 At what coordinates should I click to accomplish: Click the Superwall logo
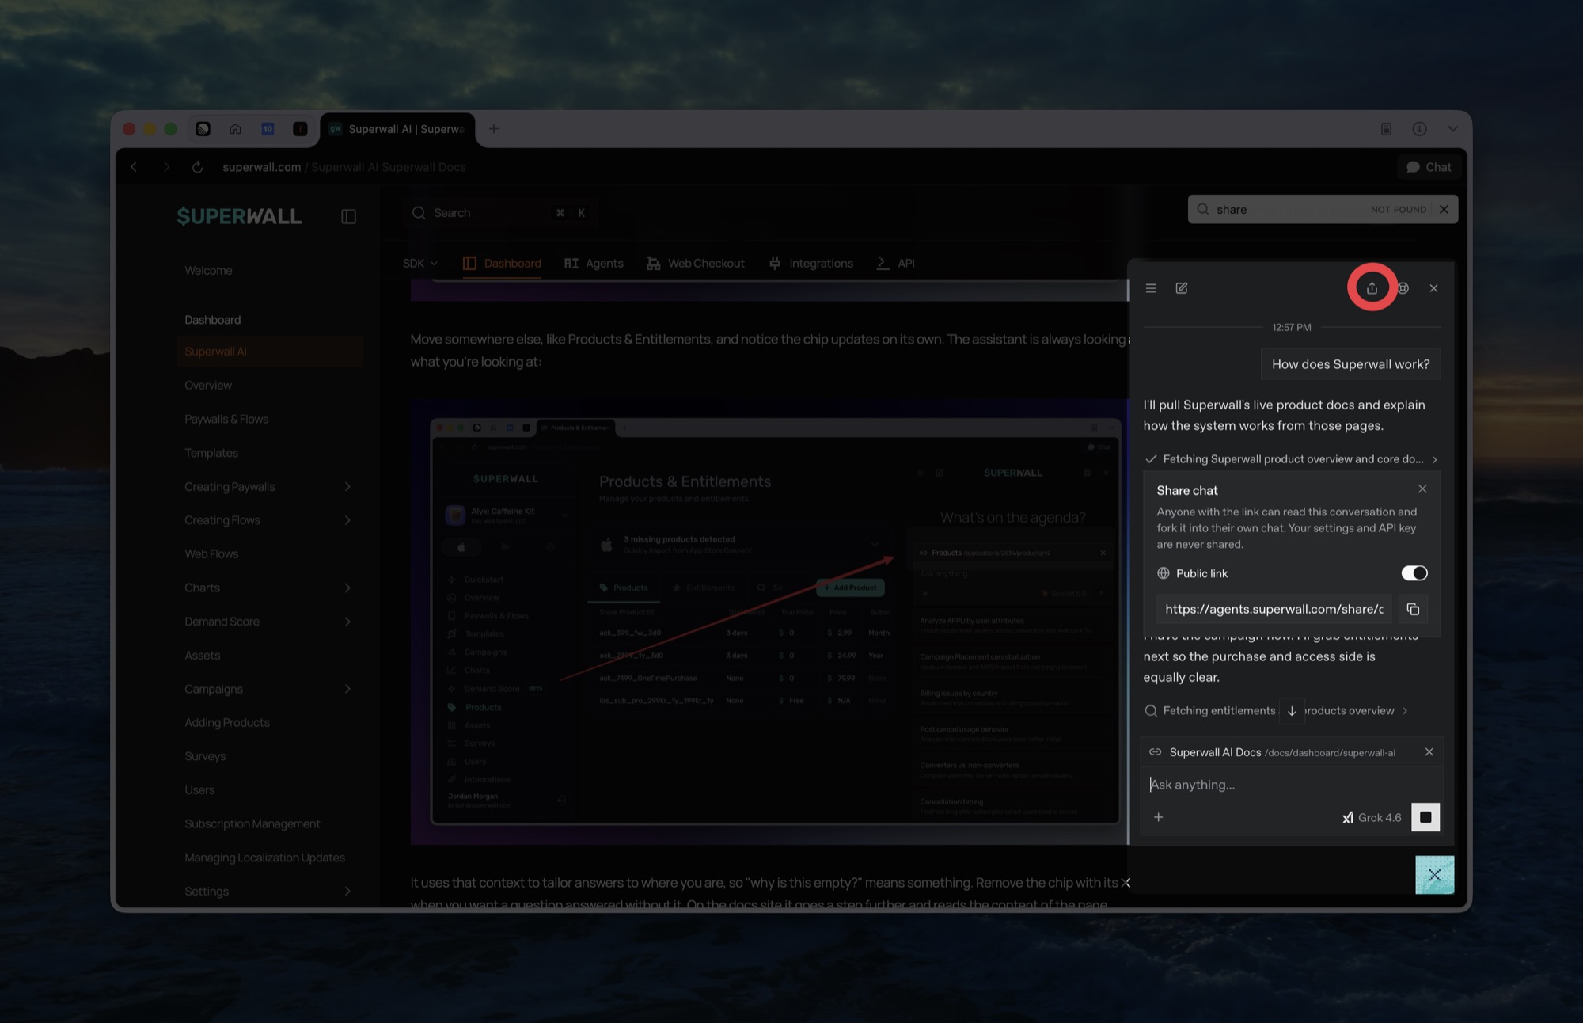(x=239, y=216)
